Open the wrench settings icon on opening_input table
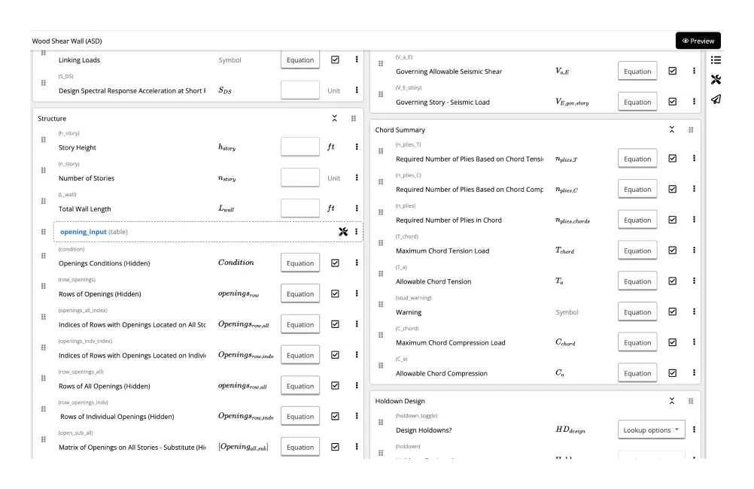754x489 pixels. (343, 232)
